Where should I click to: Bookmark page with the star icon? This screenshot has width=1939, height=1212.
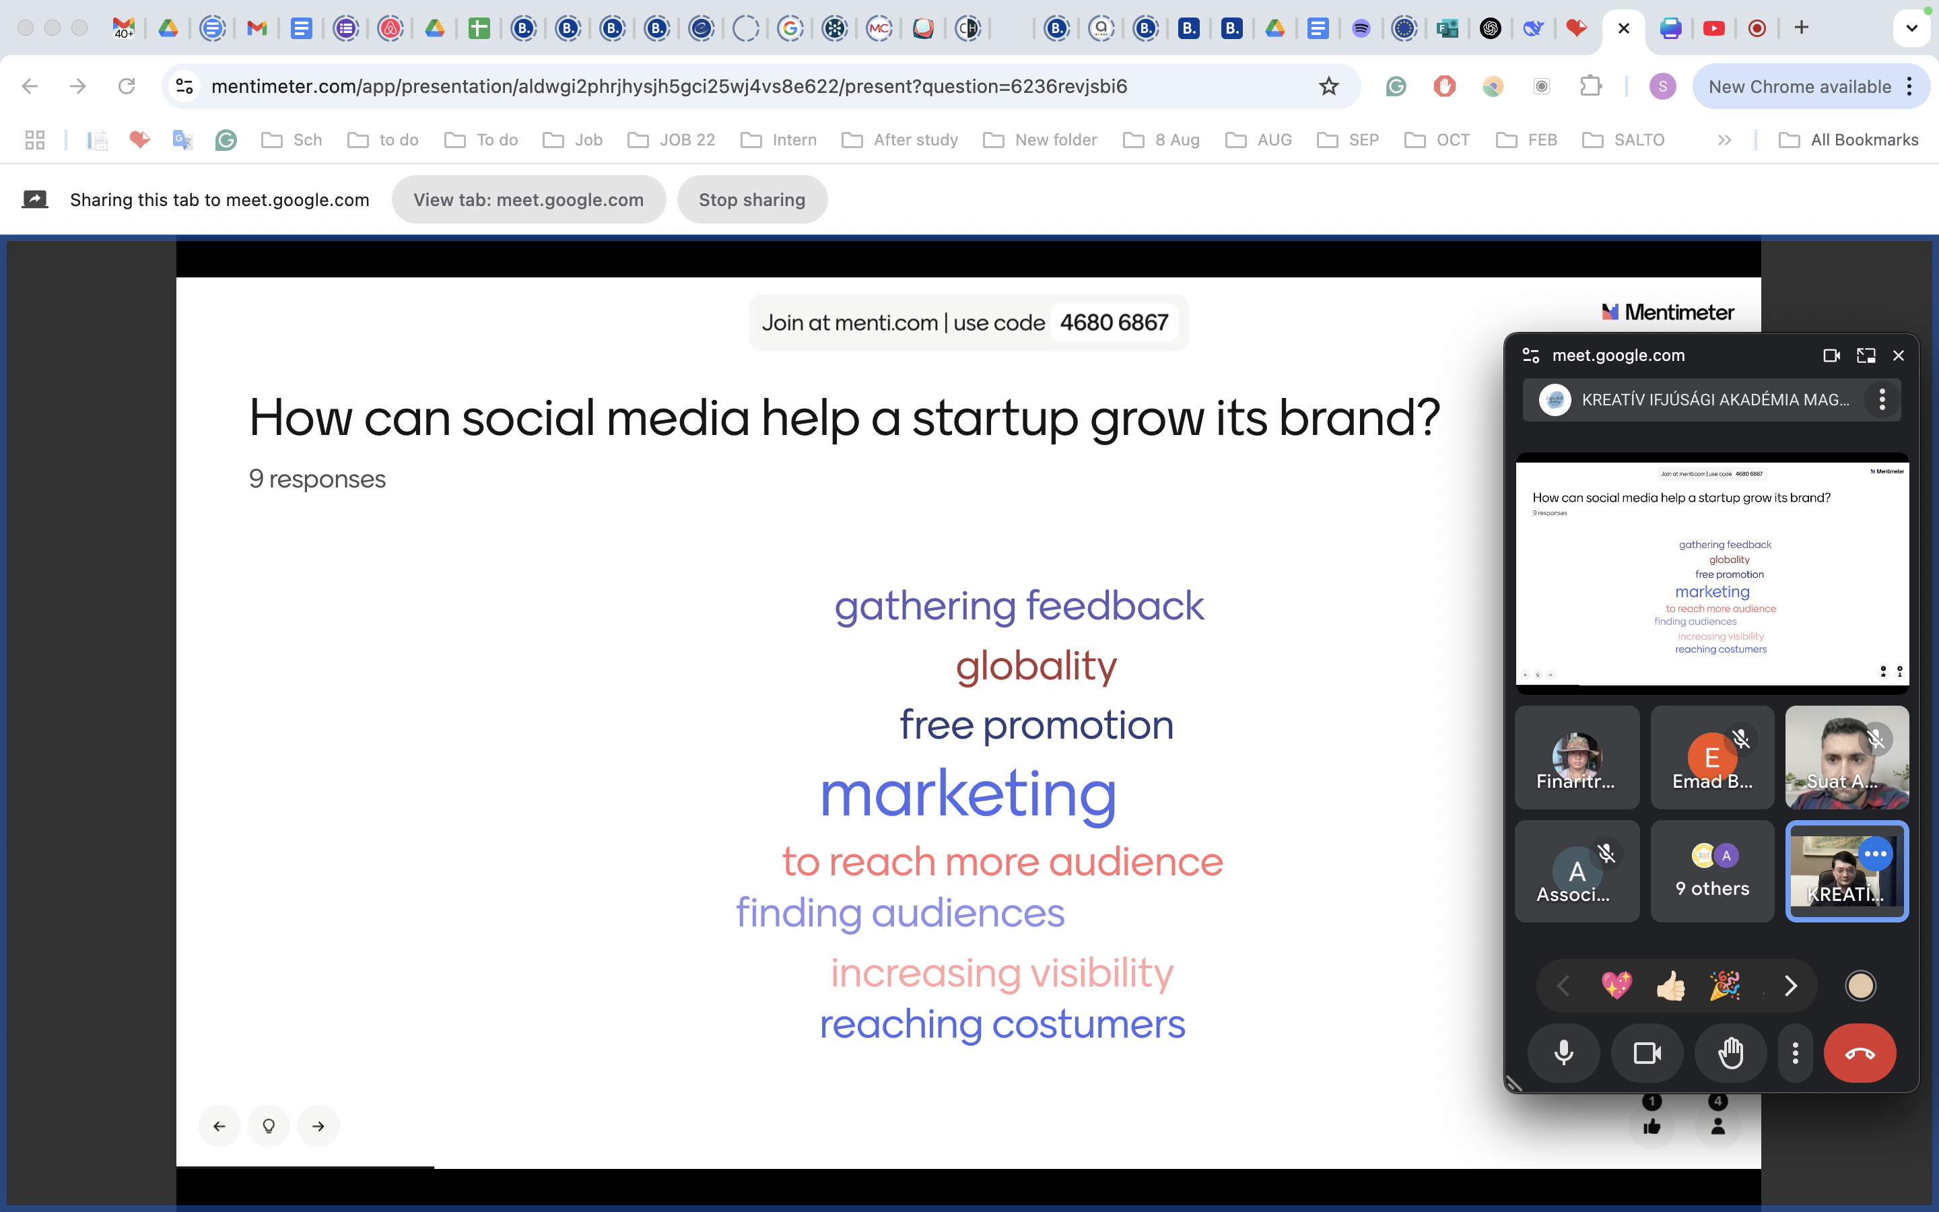[x=1328, y=86]
